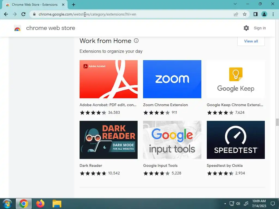Click the page vertical scrollbar thumb
279x209 pixels.
277,122
